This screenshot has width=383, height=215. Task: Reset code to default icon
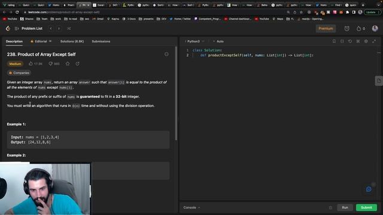[x=350, y=41]
